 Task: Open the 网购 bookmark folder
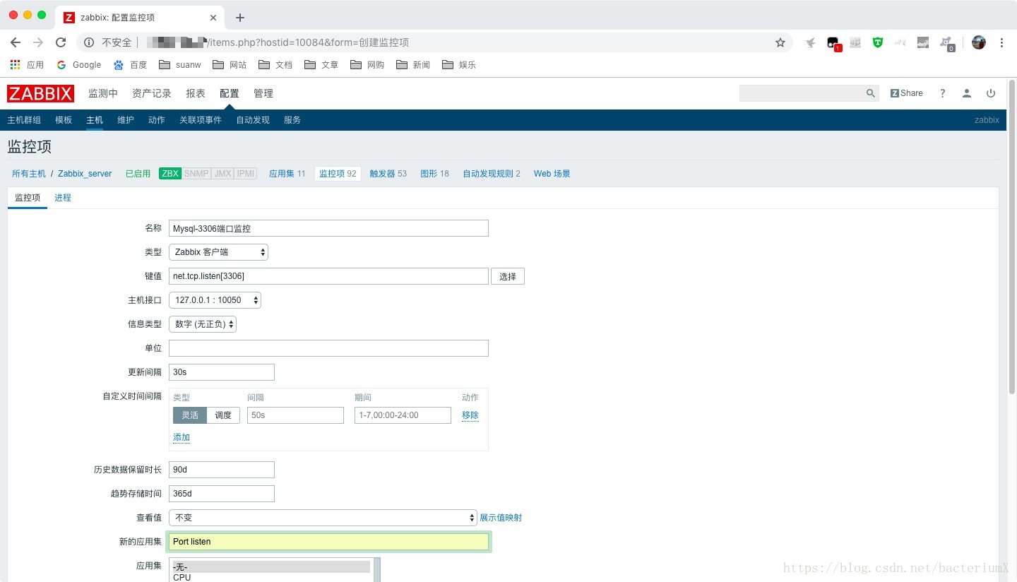[x=367, y=64]
